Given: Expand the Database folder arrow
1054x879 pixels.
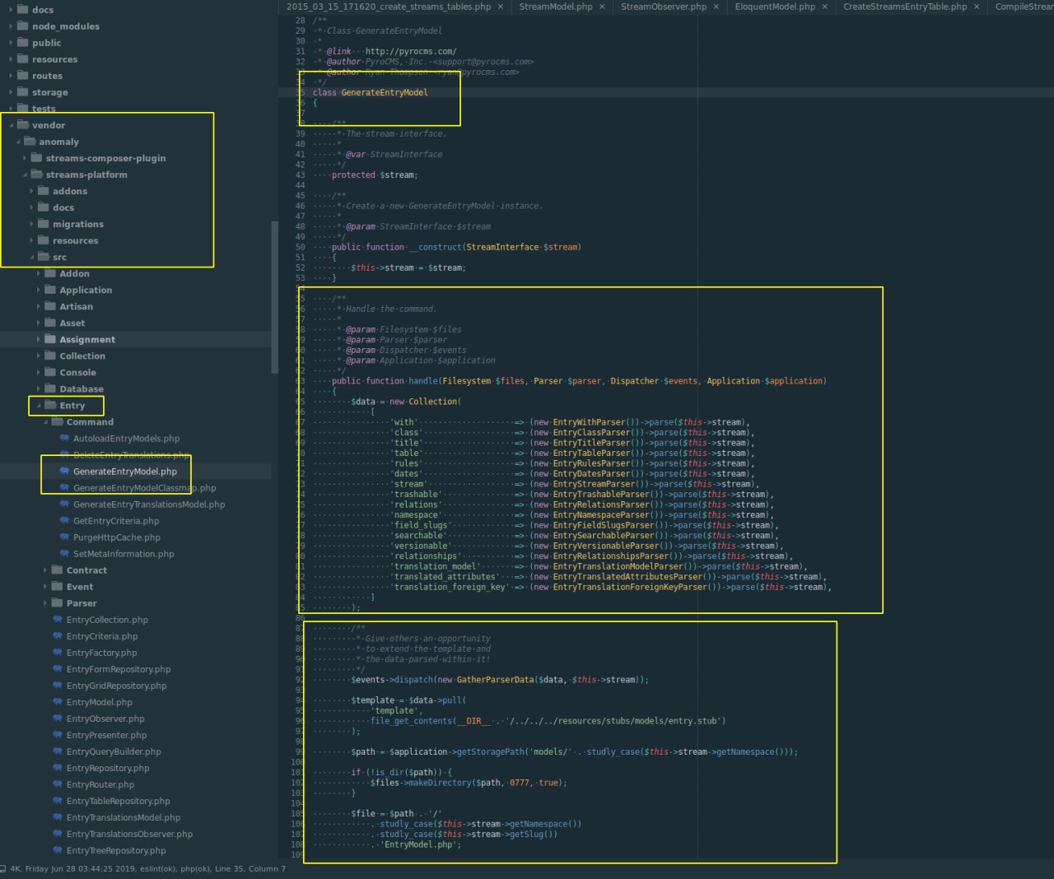Looking at the screenshot, I should pyautogui.click(x=39, y=389).
